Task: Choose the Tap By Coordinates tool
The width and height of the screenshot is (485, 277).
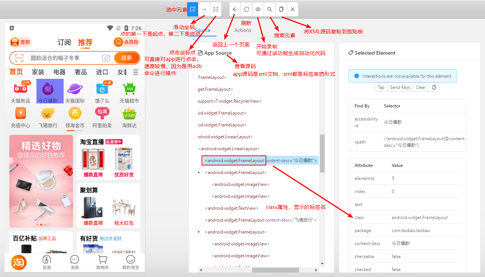Action: coord(216,9)
